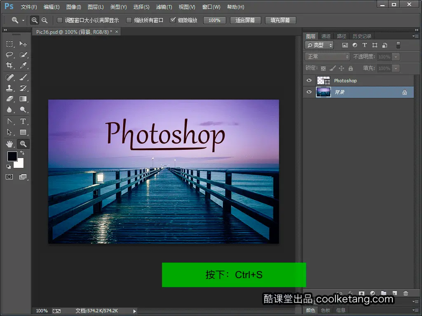
Task: Toggle Quick Mask mode
Action: tap(9, 177)
